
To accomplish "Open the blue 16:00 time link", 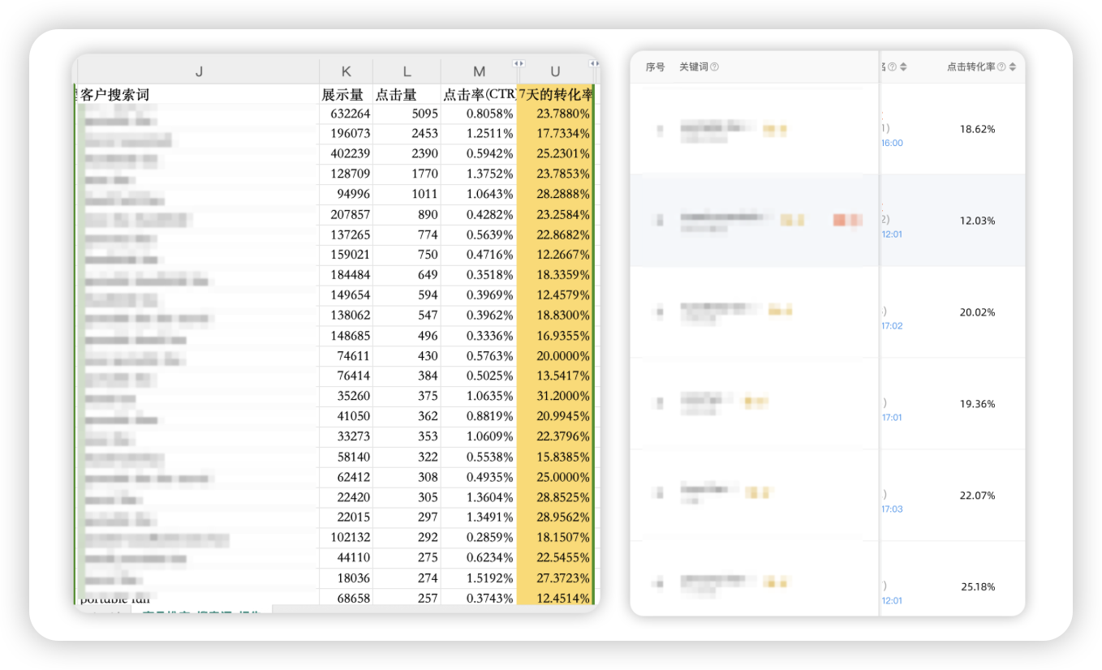I will coord(892,143).
